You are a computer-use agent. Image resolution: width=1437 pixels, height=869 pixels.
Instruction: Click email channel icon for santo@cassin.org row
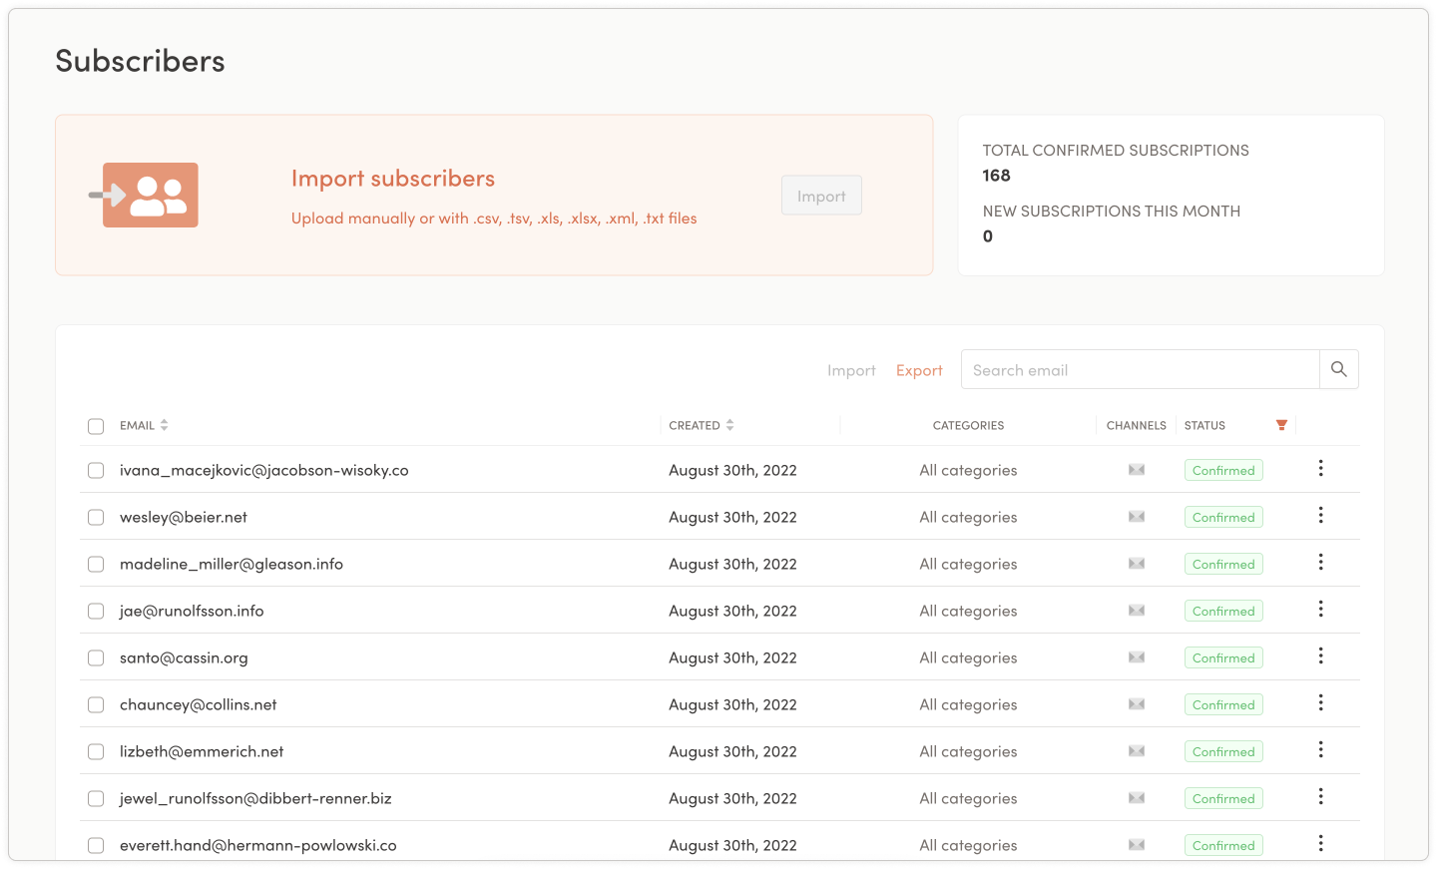click(x=1137, y=657)
